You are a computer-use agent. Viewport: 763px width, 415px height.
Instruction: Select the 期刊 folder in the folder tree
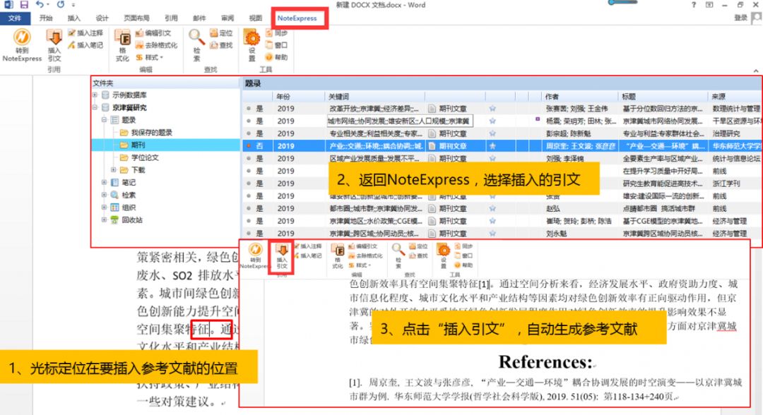click(x=136, y=143)
